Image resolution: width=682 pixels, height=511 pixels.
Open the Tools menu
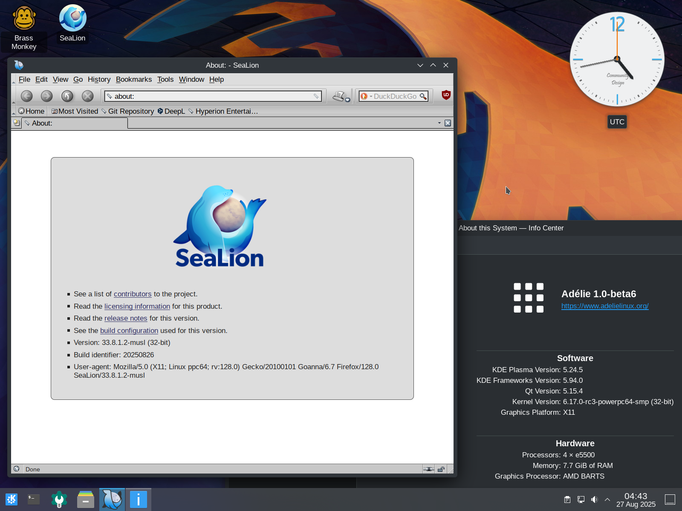click(x=165, y=79)
